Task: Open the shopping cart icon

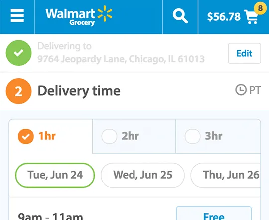Action: [x=251, y=17]
